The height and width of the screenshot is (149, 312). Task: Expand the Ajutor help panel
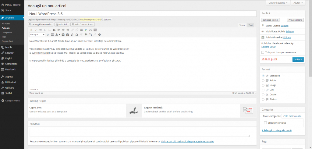[298, 3]
